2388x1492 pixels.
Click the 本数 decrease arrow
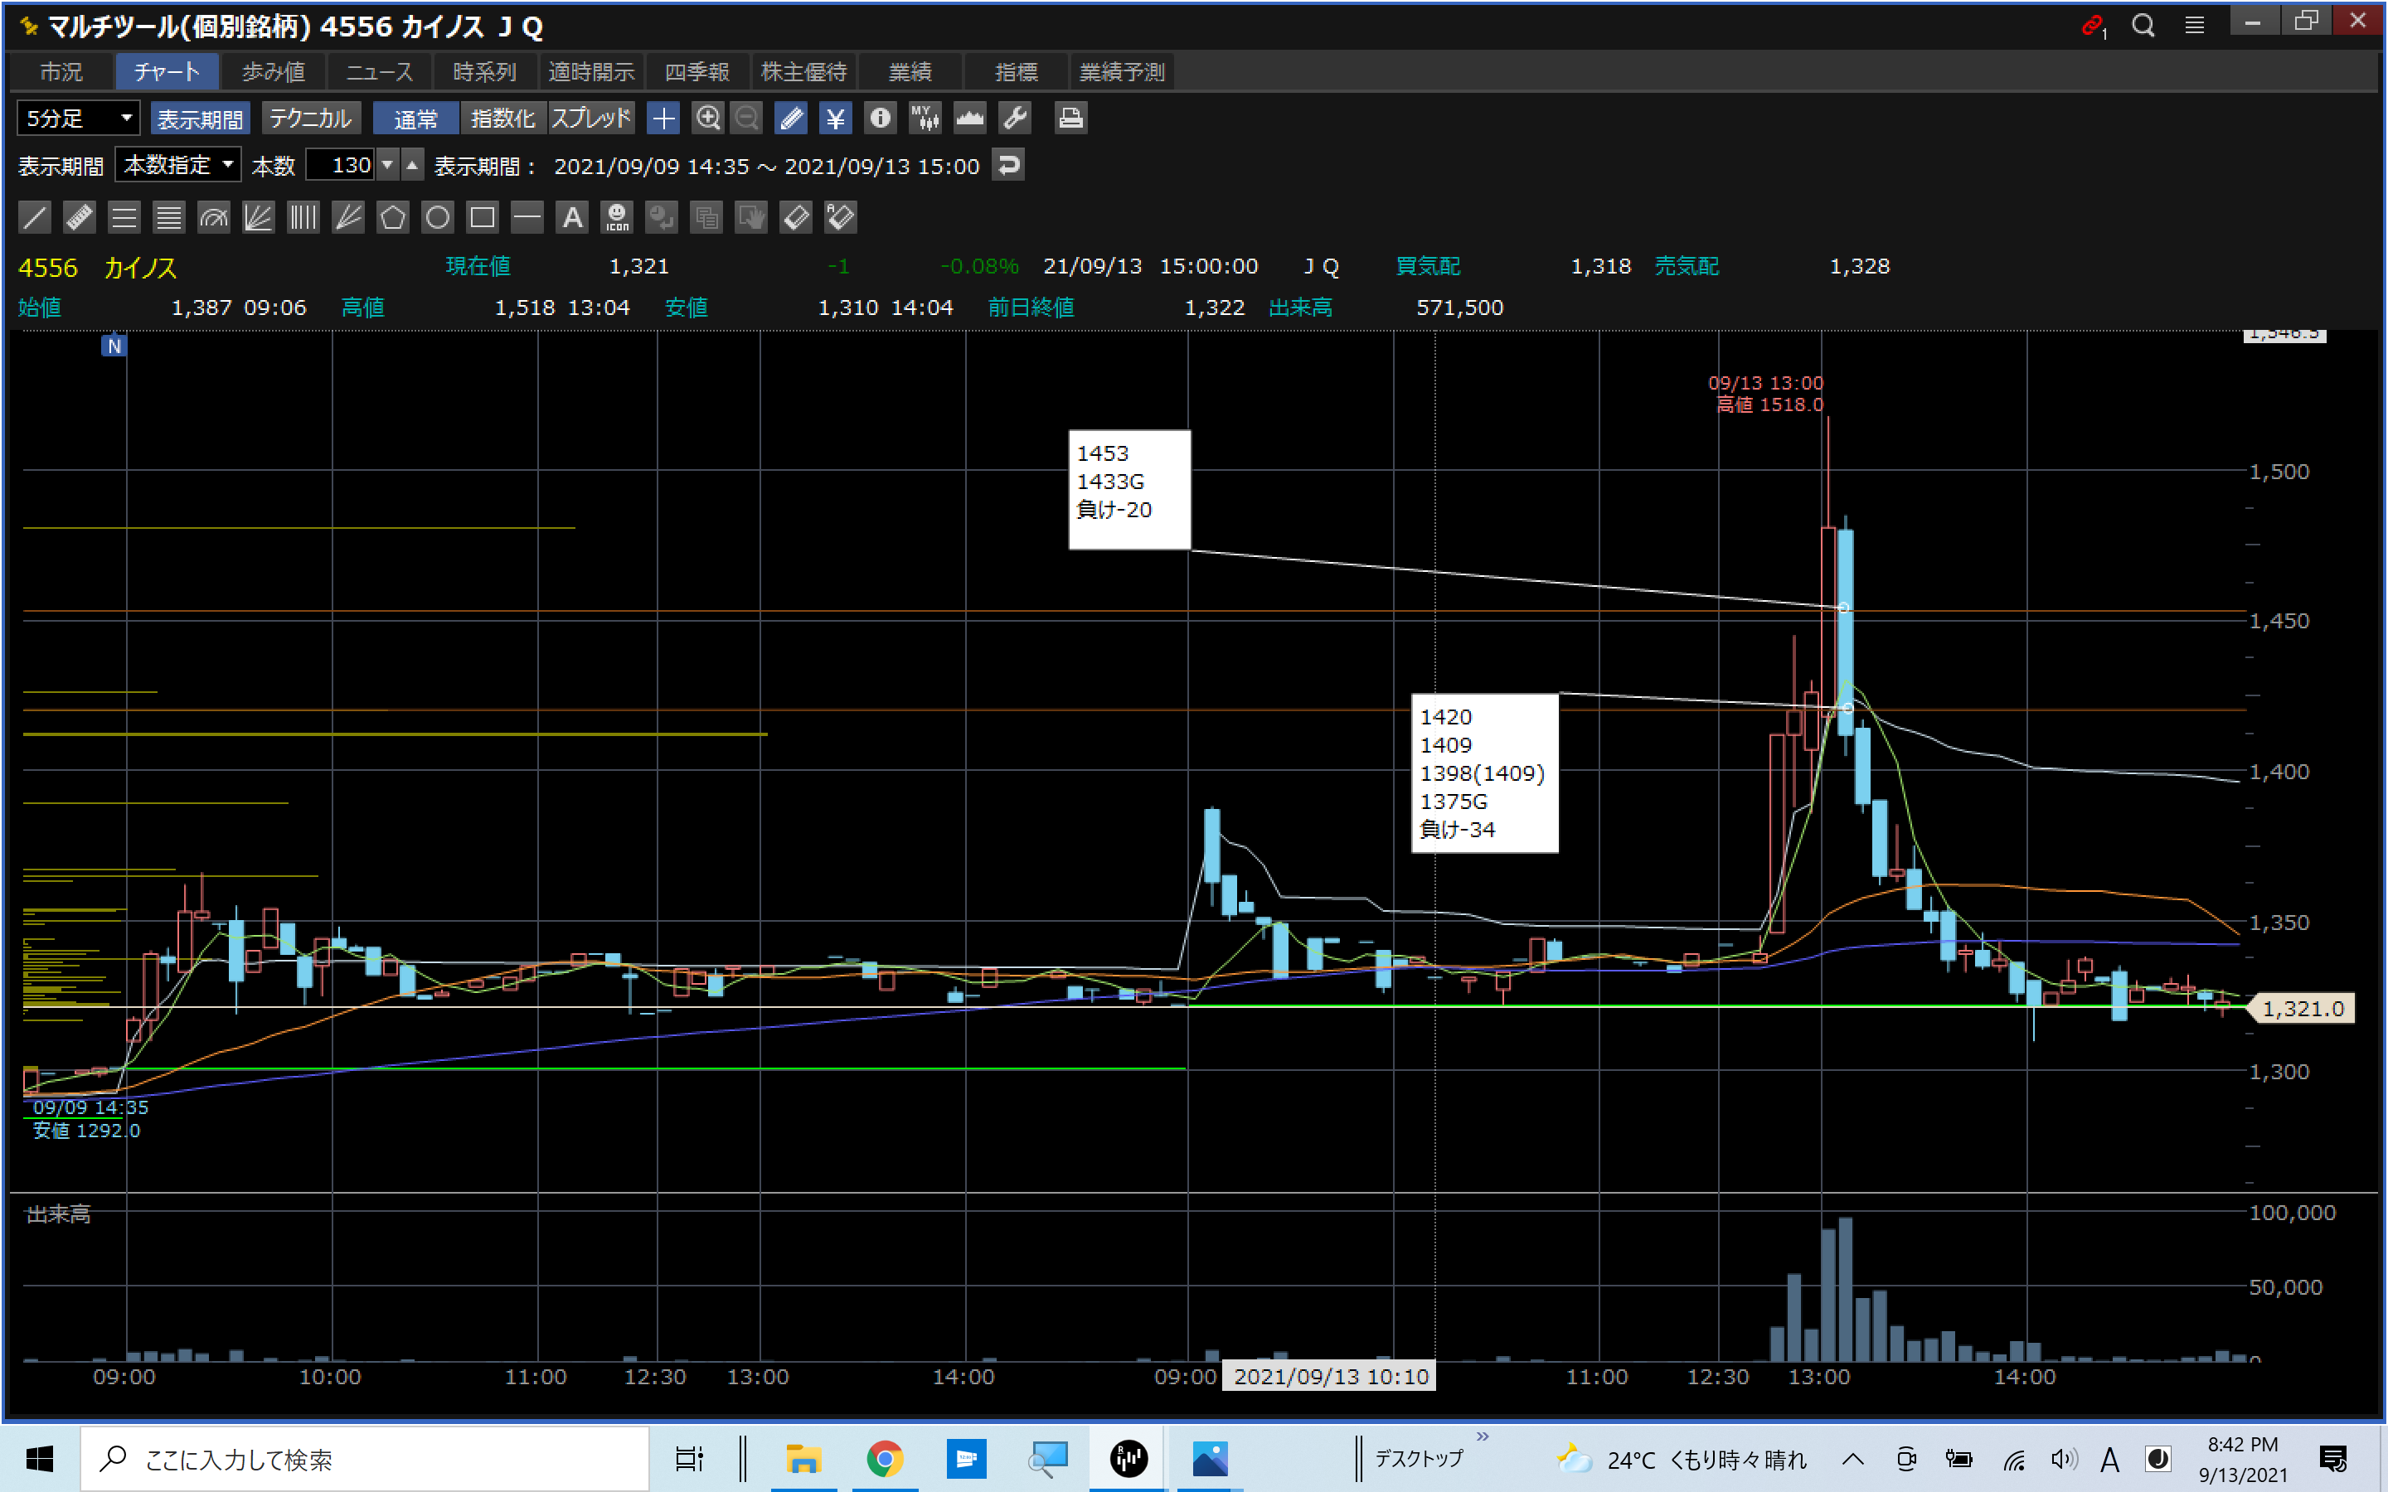388,165
